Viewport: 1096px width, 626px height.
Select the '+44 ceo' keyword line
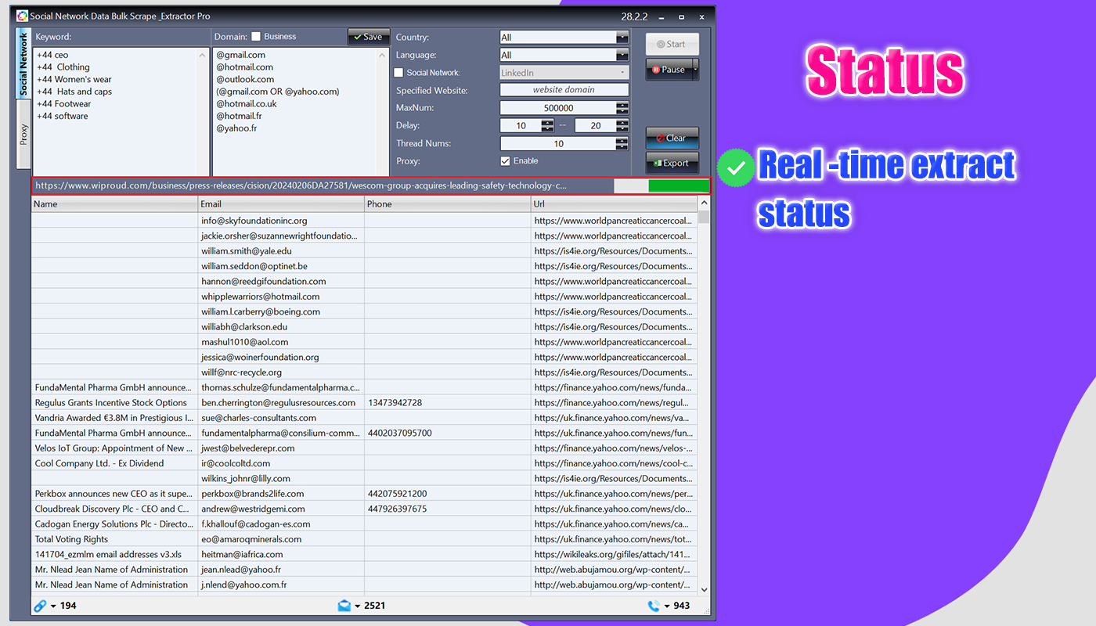(52, 55)
